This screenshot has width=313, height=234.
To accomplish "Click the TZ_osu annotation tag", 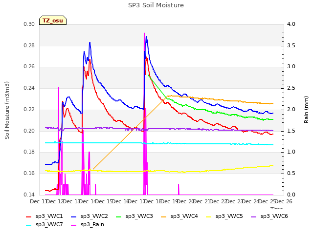I will pyautogui.click(x=53, y=20).
